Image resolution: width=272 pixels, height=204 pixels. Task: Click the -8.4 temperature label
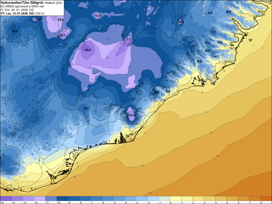coord(86,108)
